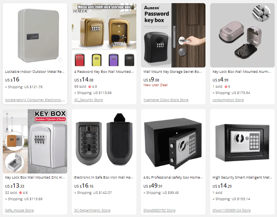The height and width of the screenshot is (217, 277).
Task: Open the 3C_Security Store link
Action: 88,100
